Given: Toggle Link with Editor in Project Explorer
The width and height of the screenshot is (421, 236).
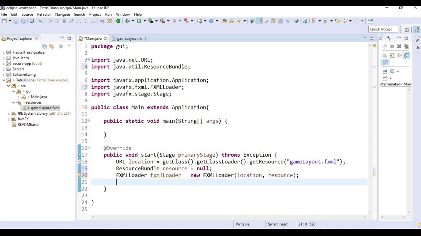Looking at the screenshot, I should coord(52,46).
